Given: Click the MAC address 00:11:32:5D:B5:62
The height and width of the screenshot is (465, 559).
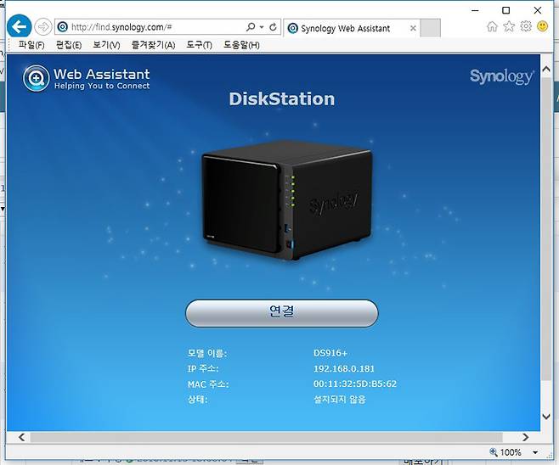Looking at the screenshot, I should click(355, 384).
